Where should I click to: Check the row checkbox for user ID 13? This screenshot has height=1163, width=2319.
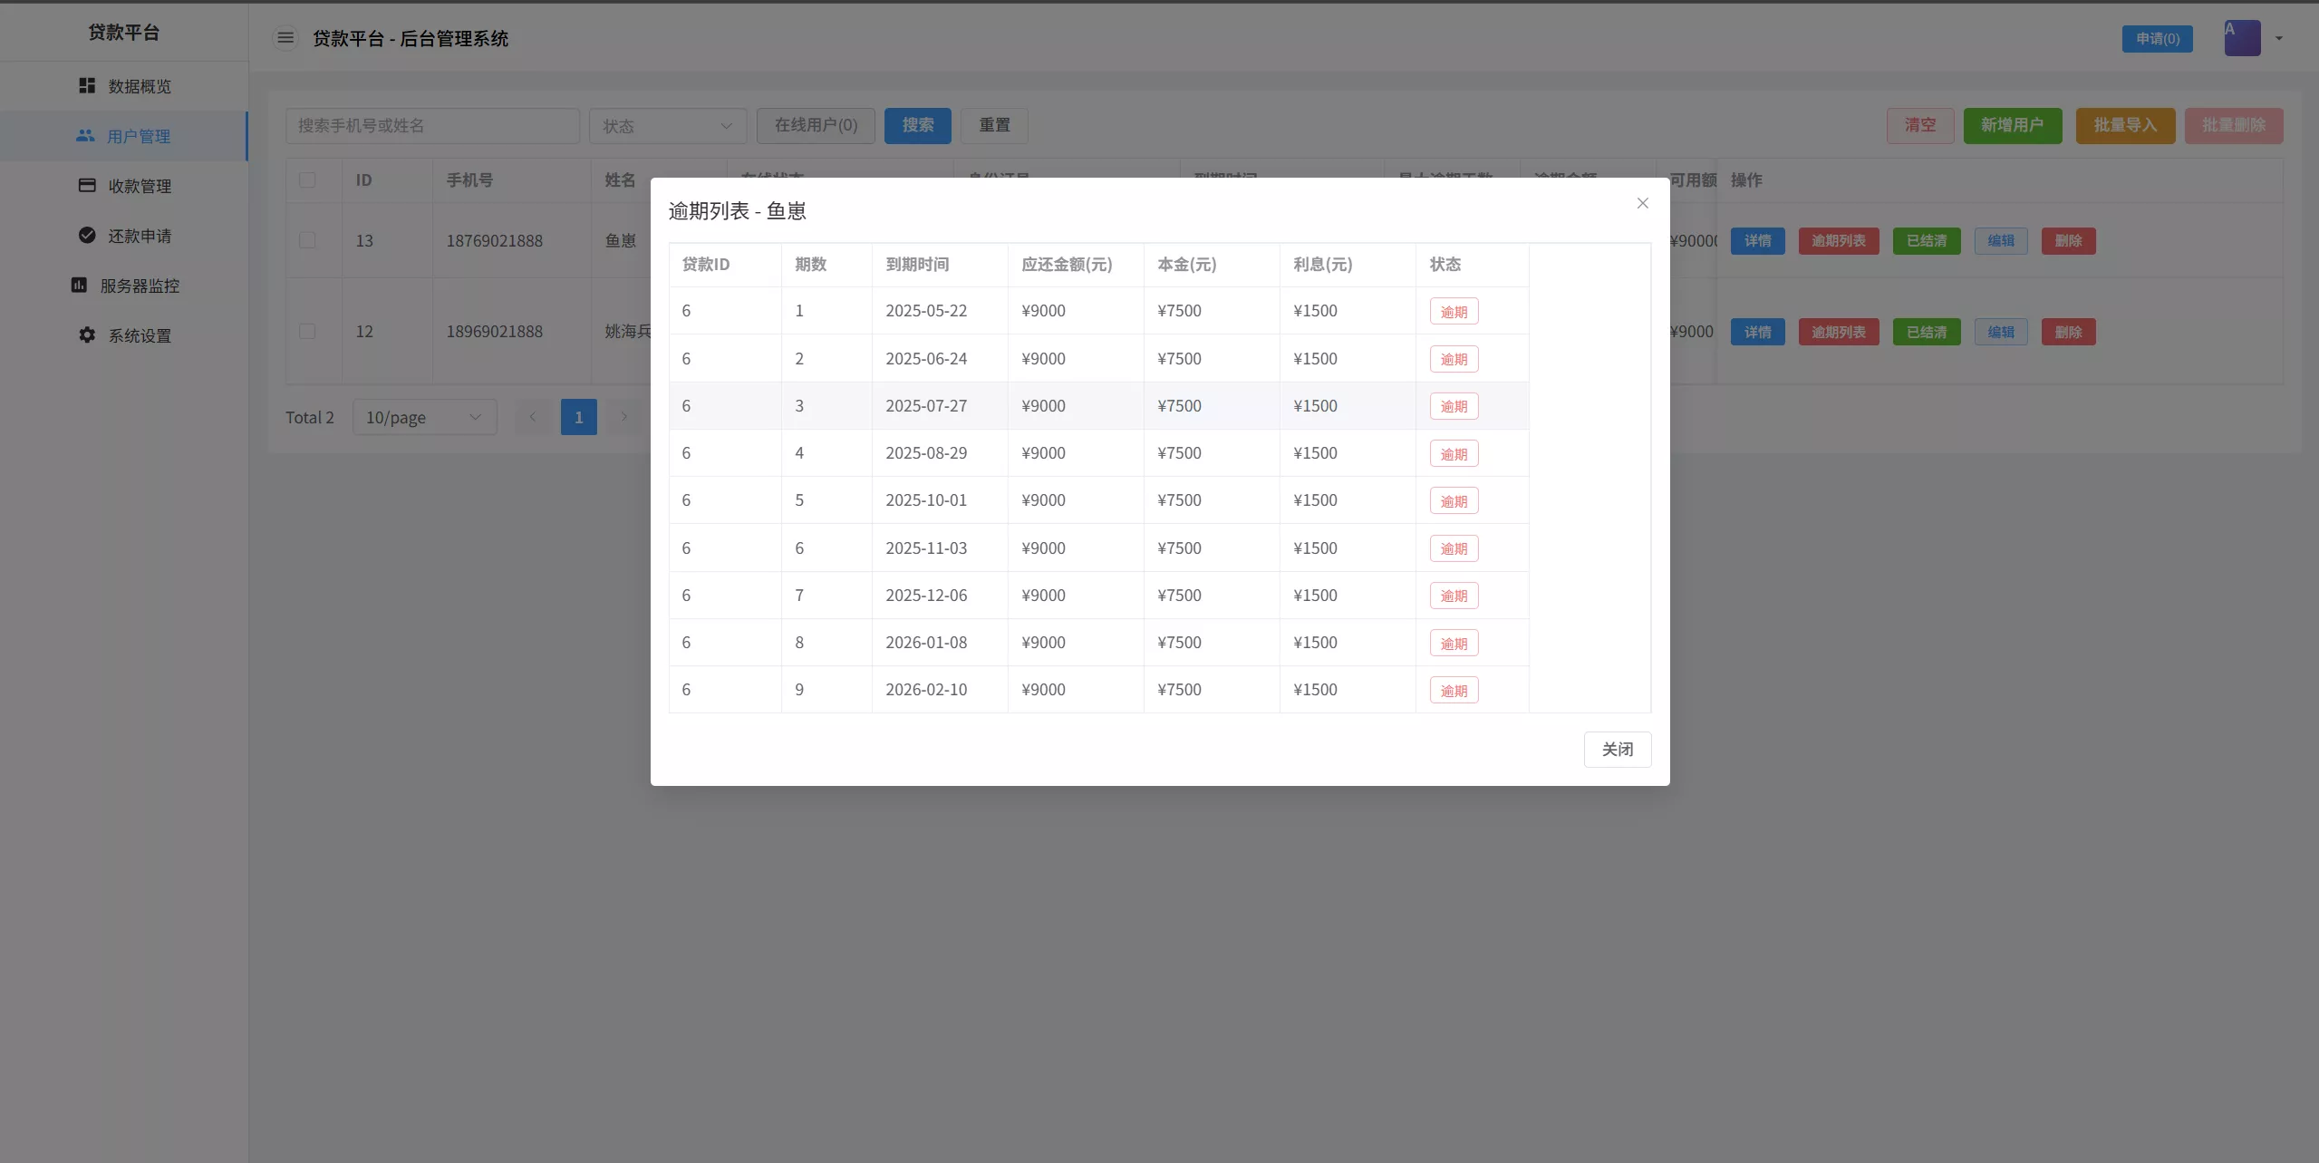click(x=308, y=240)
